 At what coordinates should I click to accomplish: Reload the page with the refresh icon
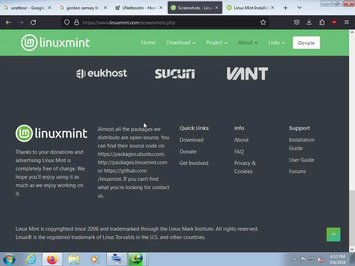[33, 23]
